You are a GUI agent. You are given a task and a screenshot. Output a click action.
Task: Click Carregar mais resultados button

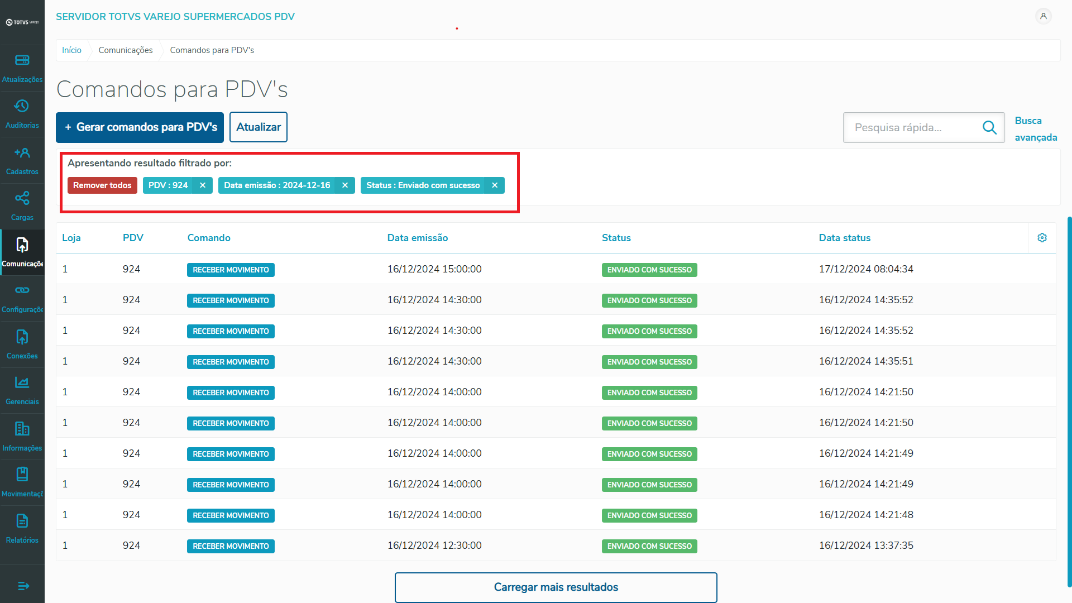pos(556,587)
